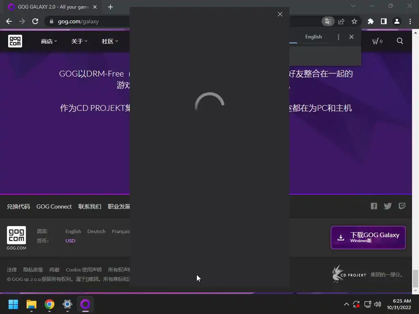This screenshot has height=314, width=419.
Task: Open the Windows Start menu
Action: (13, 304)
